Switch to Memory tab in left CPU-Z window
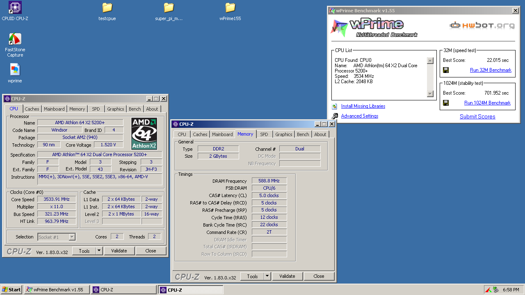This screenshot has height=295, width=525. click(x=77, y=109)
